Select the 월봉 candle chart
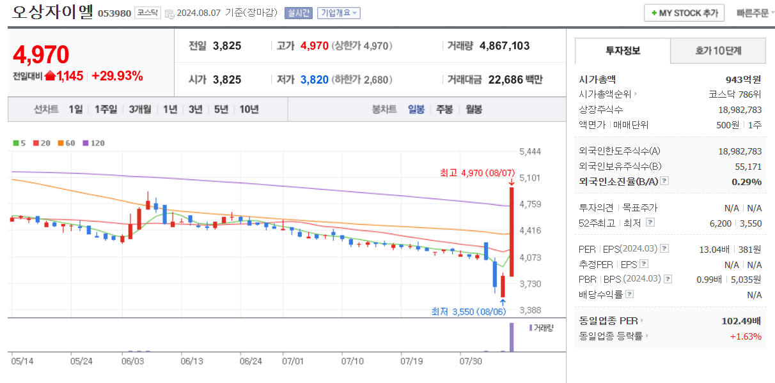775x383 pixels. pos(474,109)
